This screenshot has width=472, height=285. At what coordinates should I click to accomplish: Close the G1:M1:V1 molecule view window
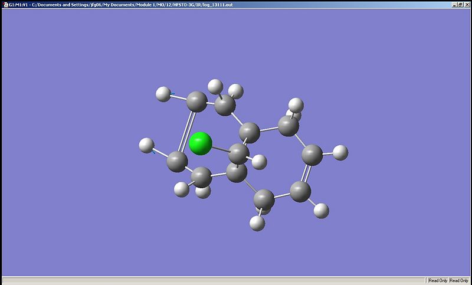click(467, 5)
